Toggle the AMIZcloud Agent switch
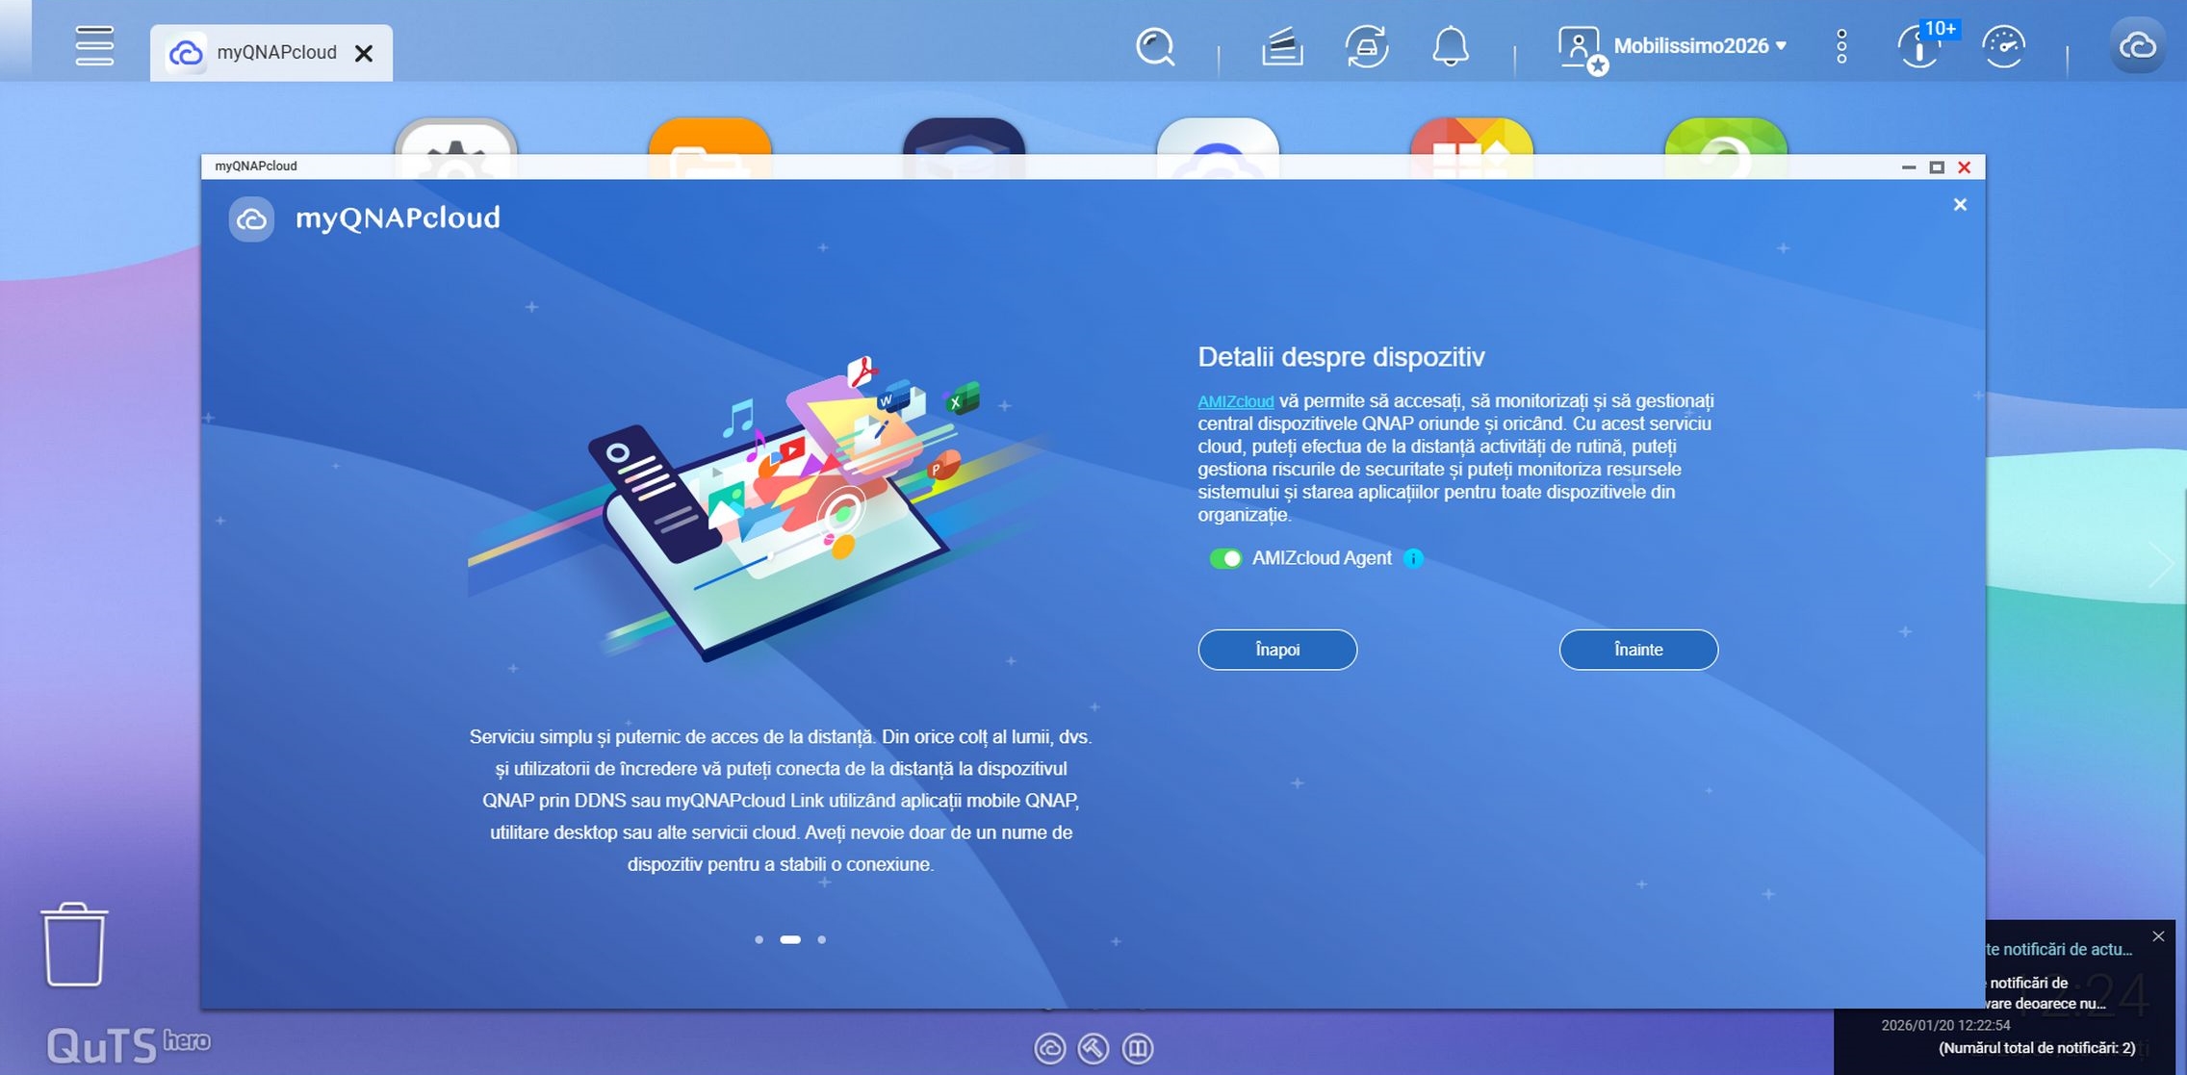 click(x=1225, y=558)
